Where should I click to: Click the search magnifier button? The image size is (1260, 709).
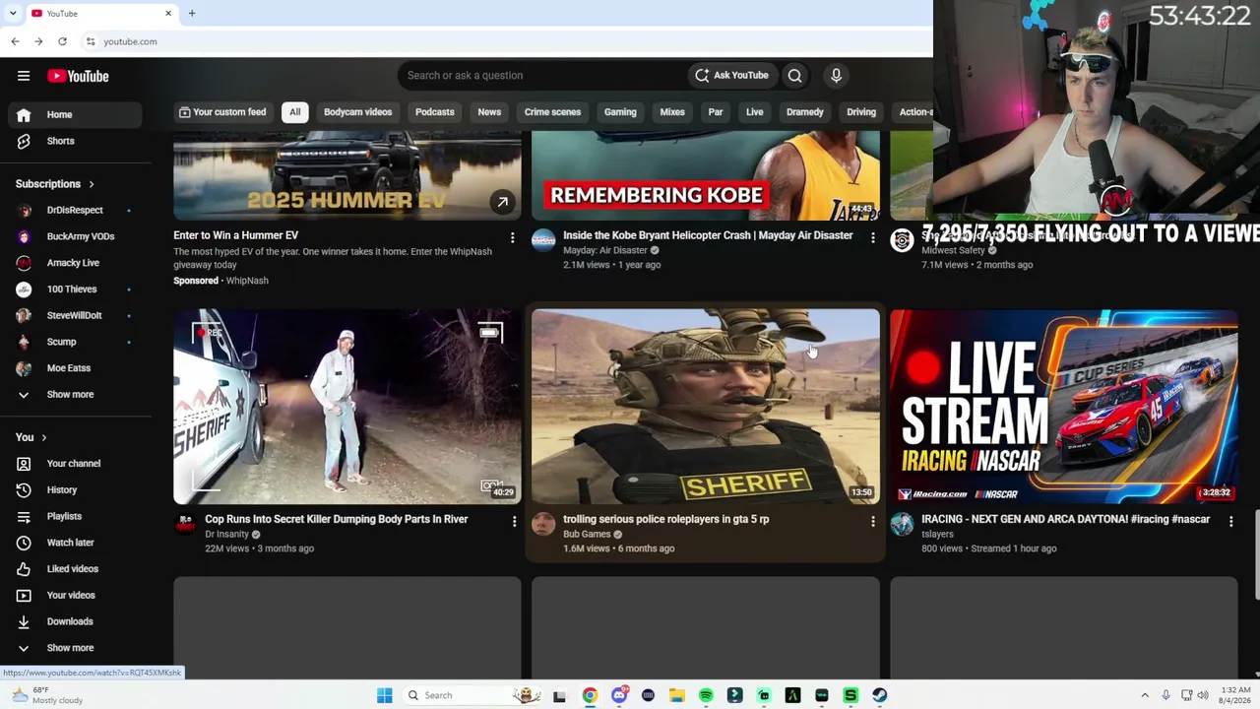794,76
